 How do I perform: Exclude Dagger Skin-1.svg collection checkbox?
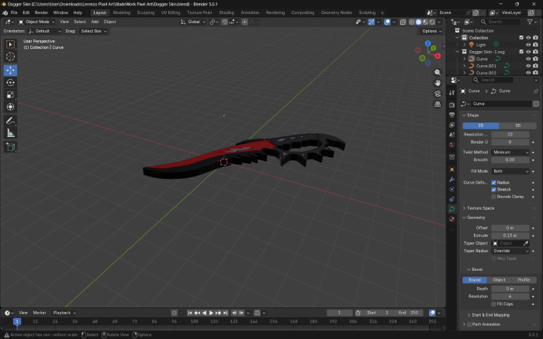point(521,52)
